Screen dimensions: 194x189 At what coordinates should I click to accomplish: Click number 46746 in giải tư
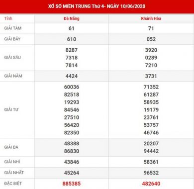point(151,133)
